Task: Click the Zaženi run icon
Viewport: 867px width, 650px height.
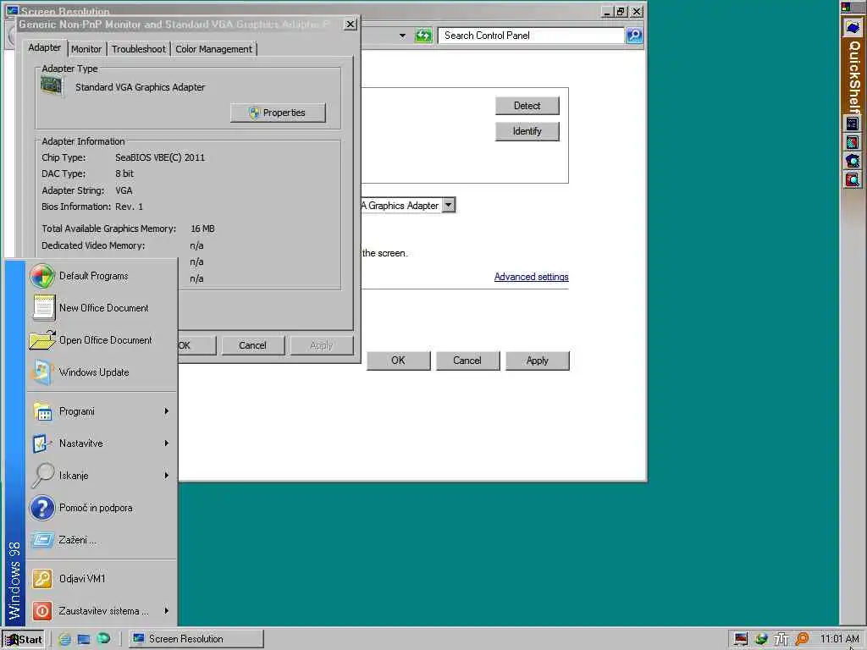Action: [42, 539]
